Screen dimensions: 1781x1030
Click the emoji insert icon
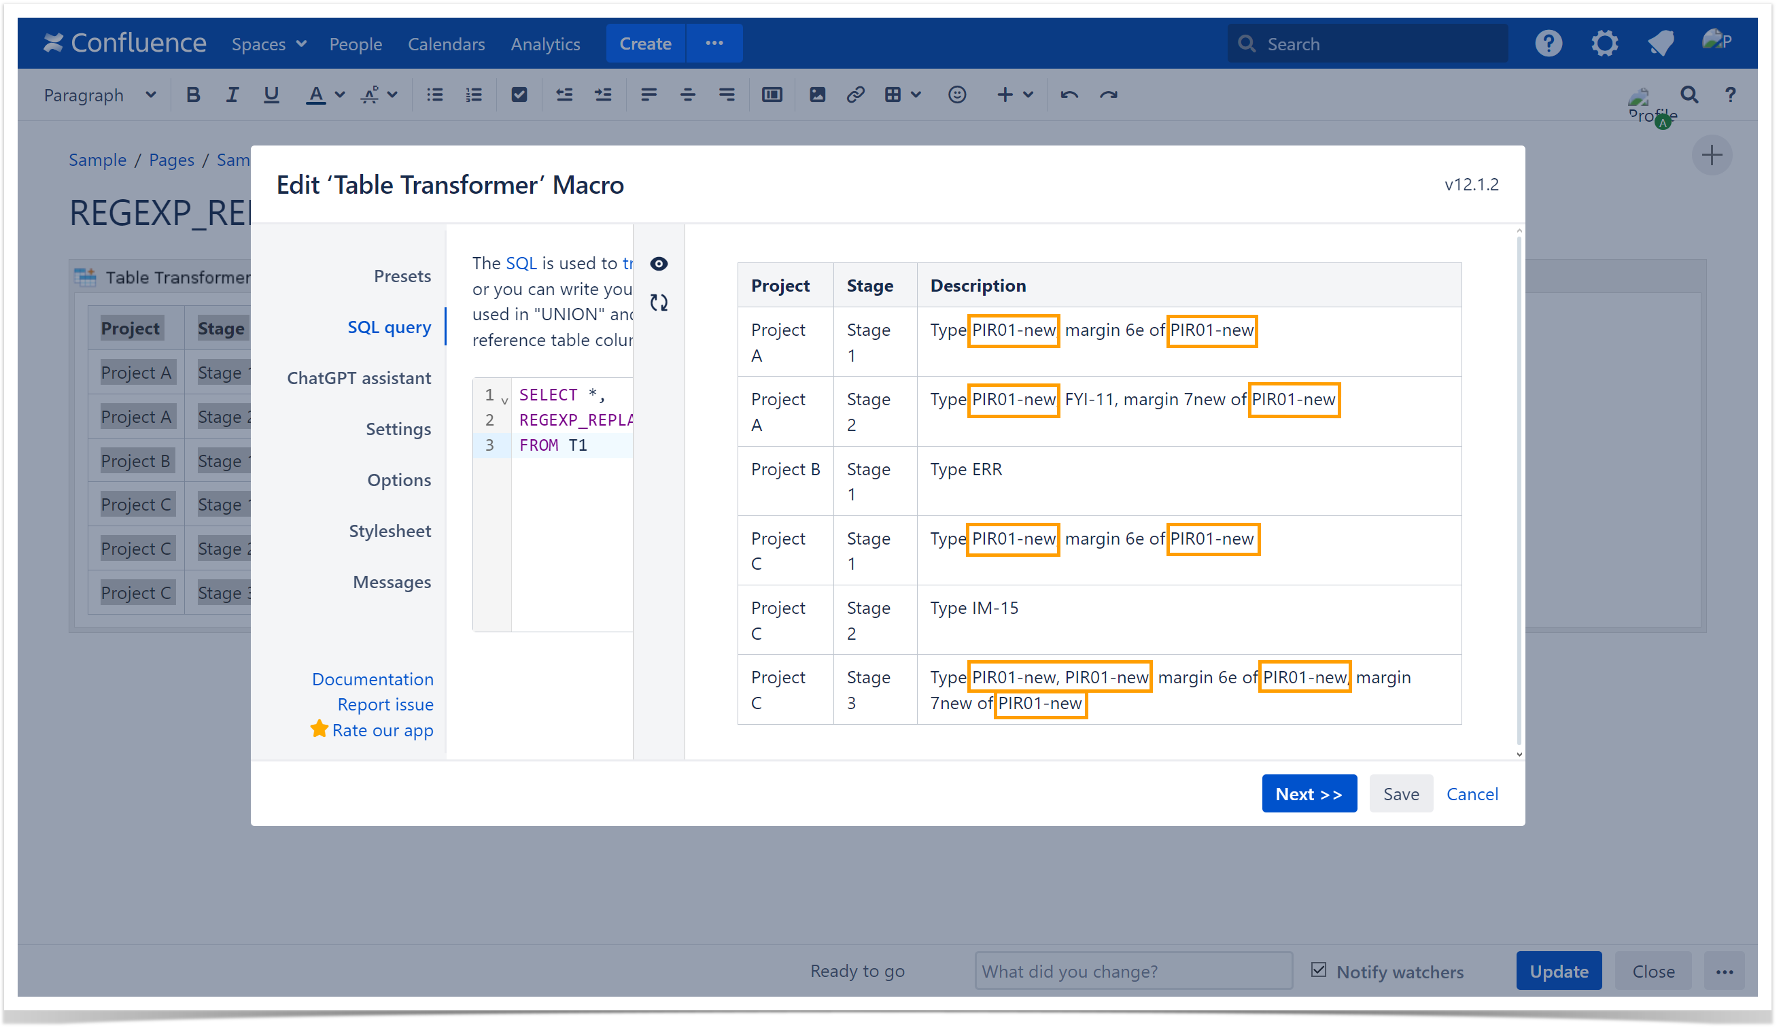point(956,95)
